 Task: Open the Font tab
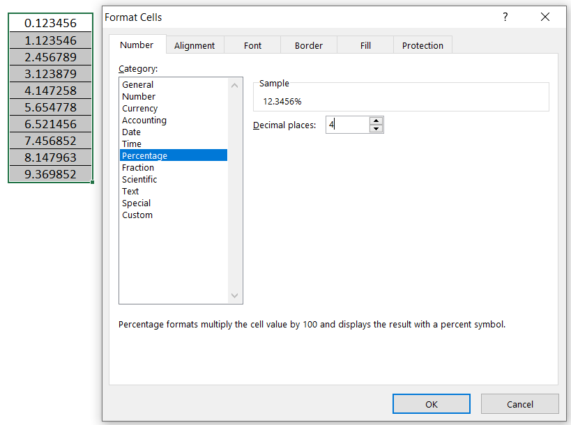252,45
